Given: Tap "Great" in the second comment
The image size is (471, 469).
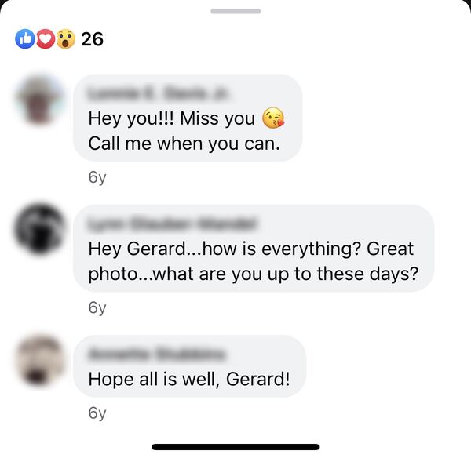Looking at the screenshot, I should [x=390, y=249].
